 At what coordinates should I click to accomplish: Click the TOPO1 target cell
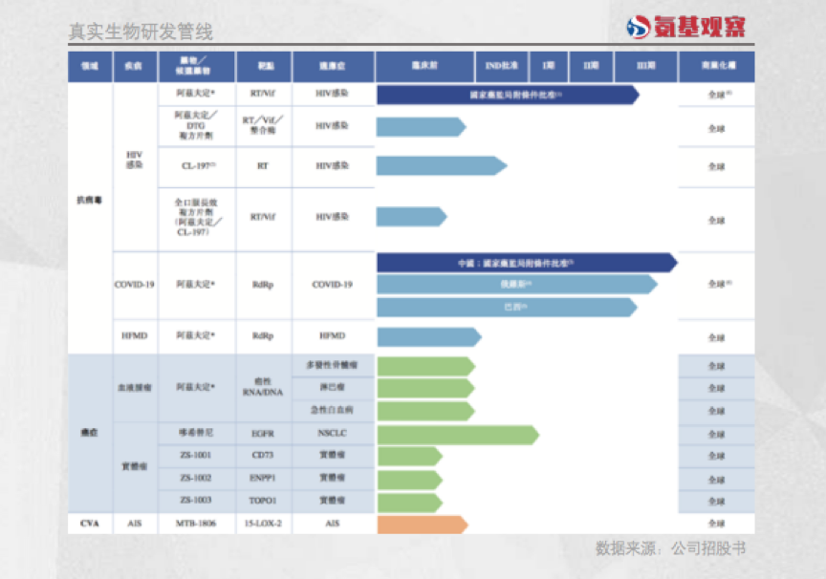point(264,500)
